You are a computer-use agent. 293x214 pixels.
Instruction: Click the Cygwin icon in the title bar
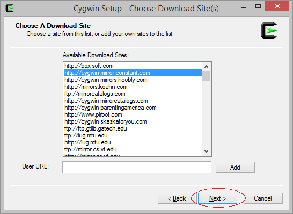pos(9,8)
